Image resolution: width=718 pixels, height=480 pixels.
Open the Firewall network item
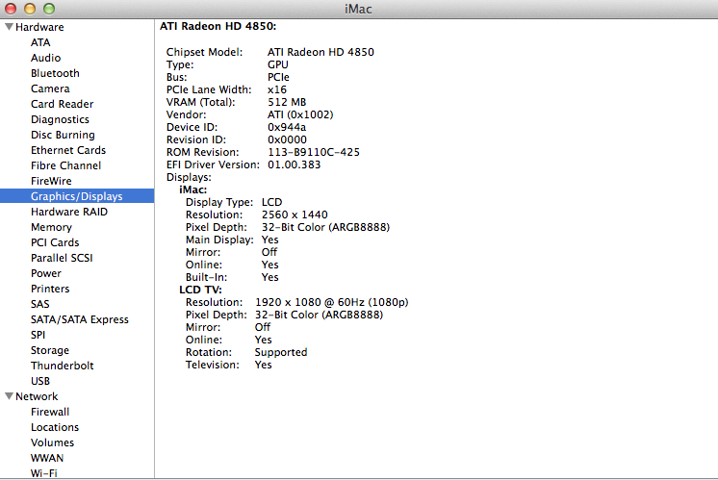[x=50, y=412]
